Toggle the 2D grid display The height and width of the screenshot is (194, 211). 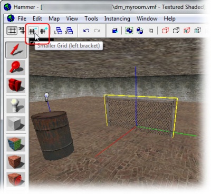[x=12, y=31]
